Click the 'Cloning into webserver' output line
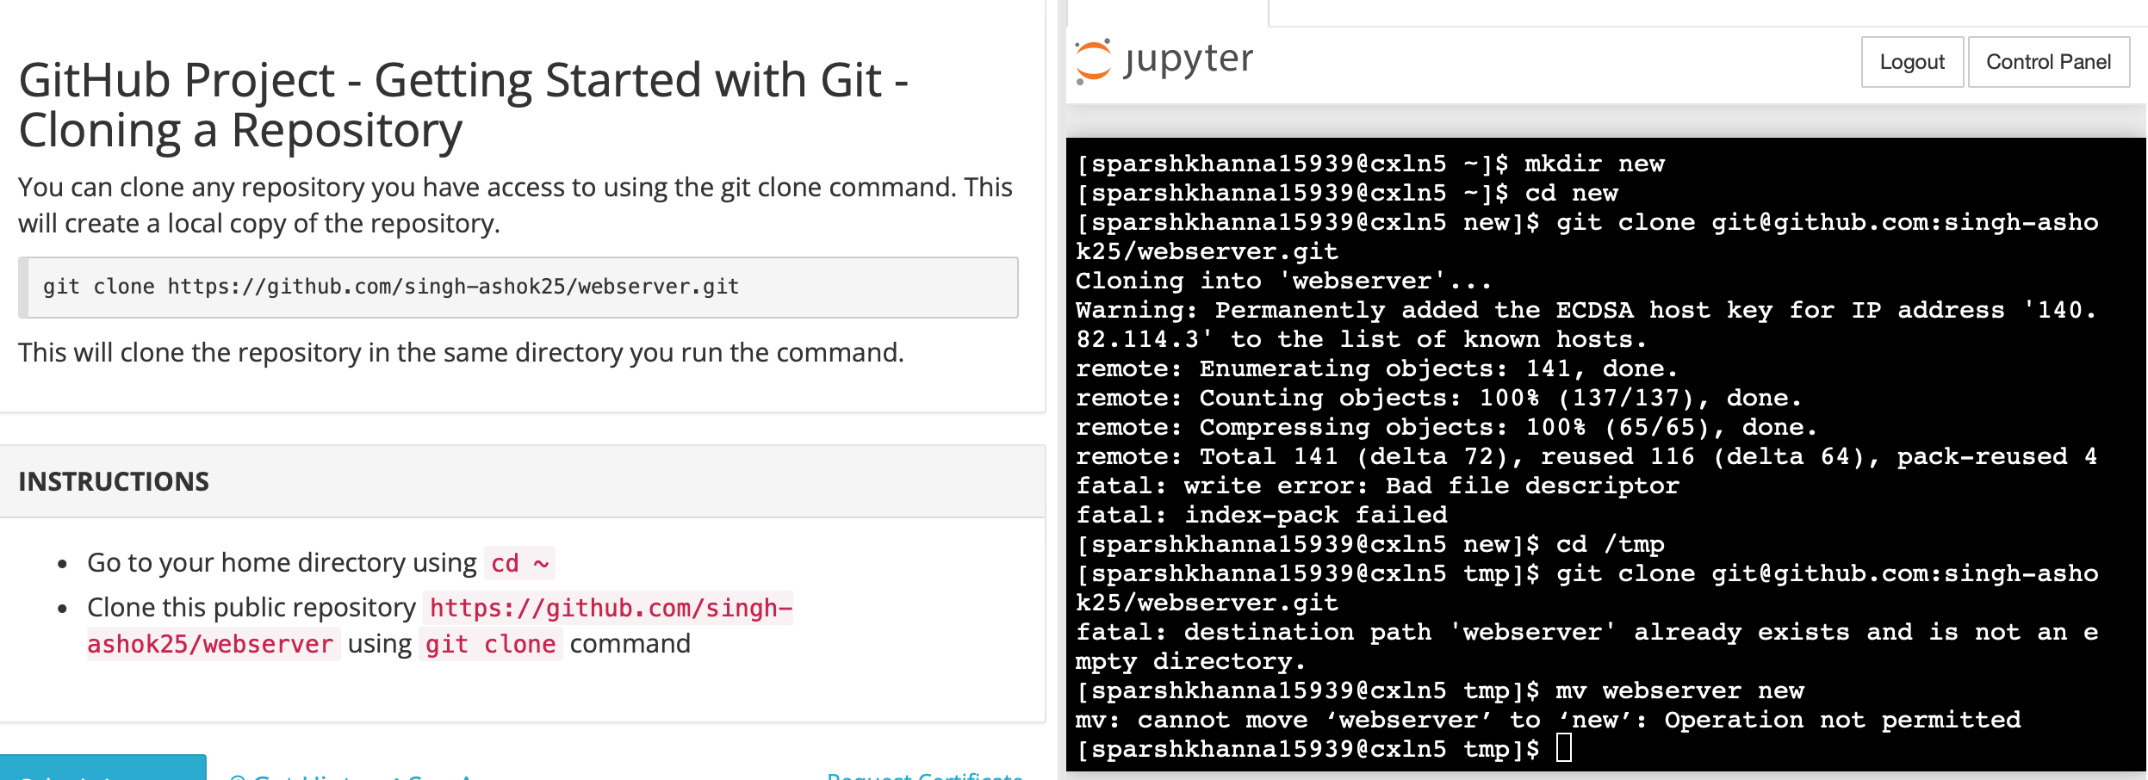Viewport: 2148px width, 780px height. (1282, 281)
